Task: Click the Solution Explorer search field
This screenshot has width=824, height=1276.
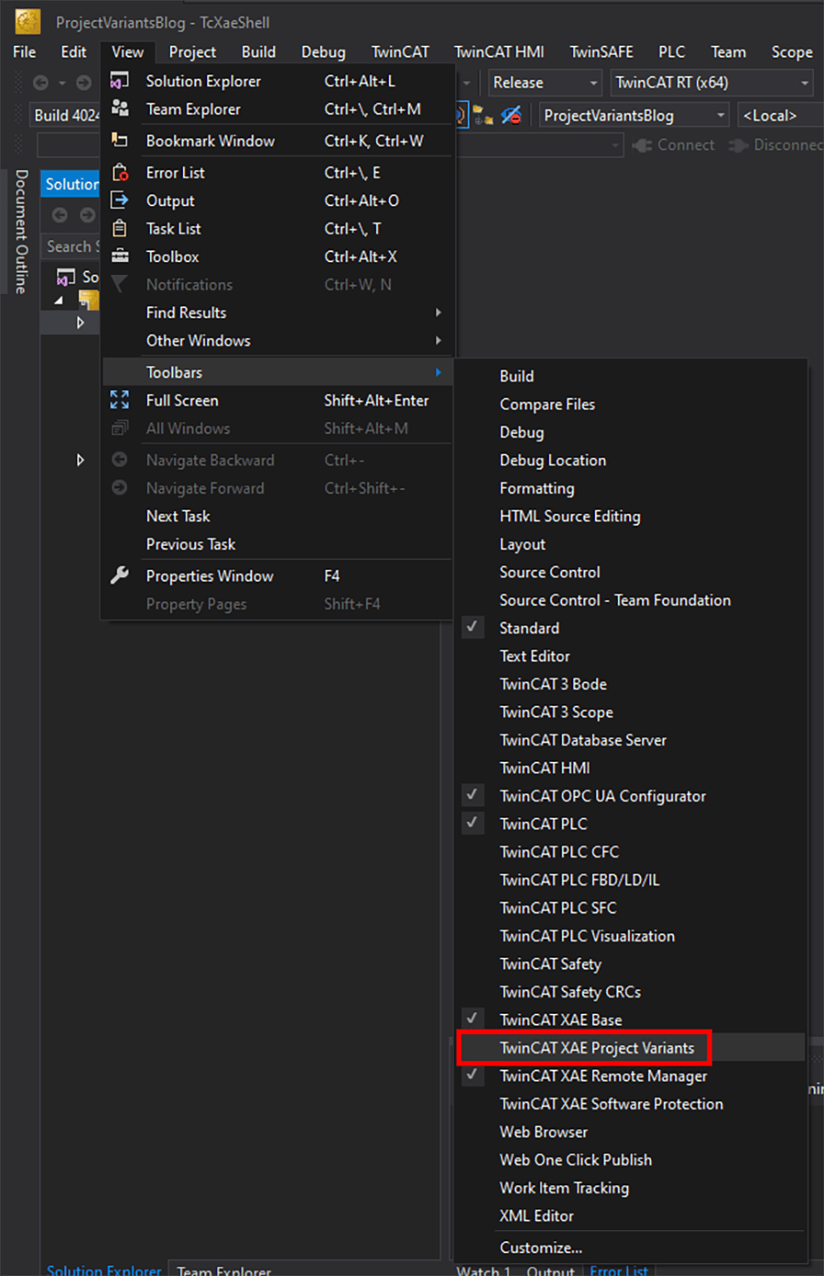Action: click(71, 246)
